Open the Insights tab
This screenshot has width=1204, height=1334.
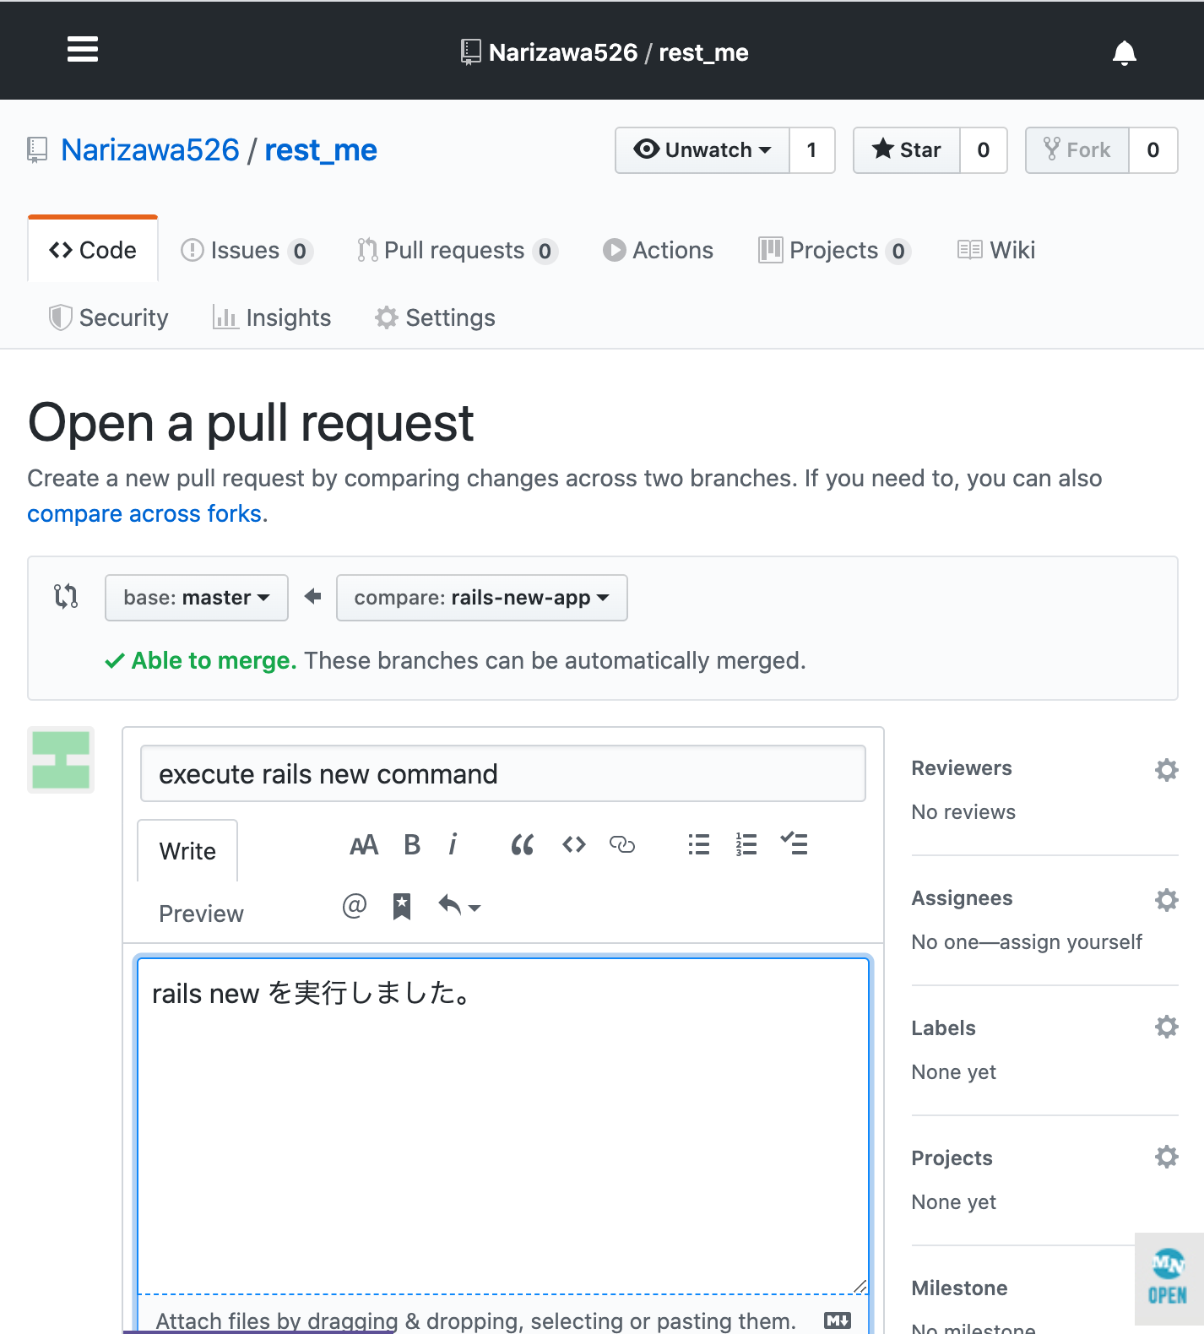[272, 317]
